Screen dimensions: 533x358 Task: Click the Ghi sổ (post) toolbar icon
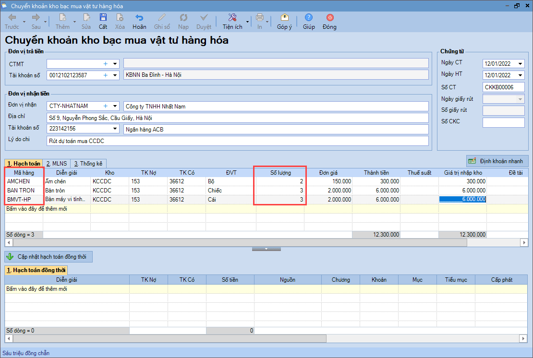pyautogui.click(x=162, y=22)
